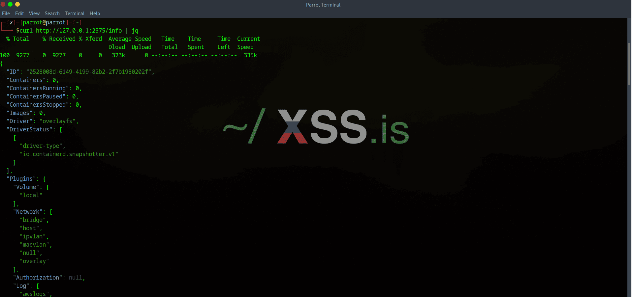Viewport: 632px width, 297px height.
Task: Click the red window button in title bar
Action: point(3,4)
